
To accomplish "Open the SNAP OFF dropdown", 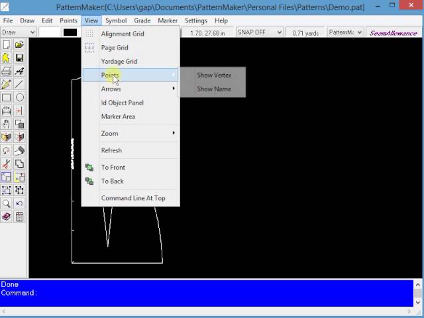I will coord(260,32).
